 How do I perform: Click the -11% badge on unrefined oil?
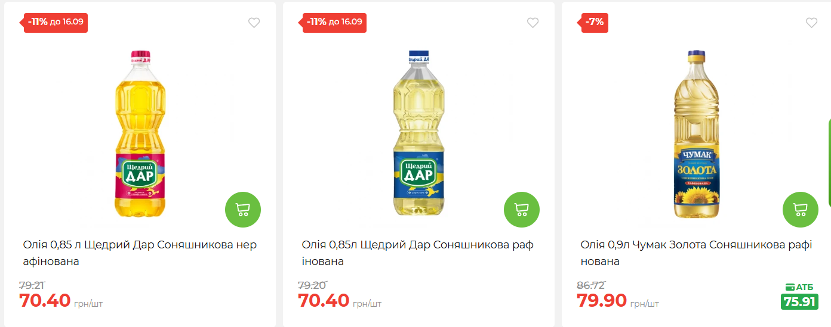pyautogui.click(x=56, y=23)
